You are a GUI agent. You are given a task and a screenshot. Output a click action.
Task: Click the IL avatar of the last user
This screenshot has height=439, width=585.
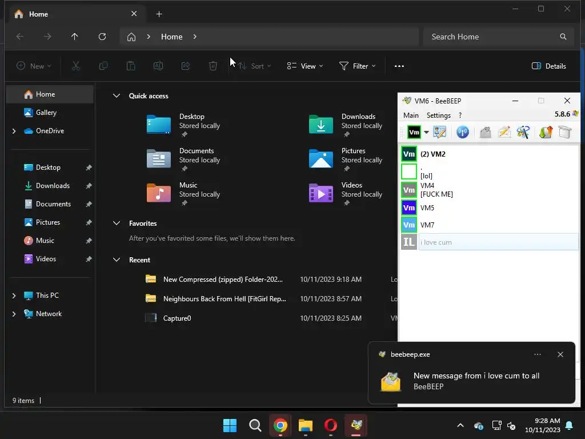pos(409,242)
